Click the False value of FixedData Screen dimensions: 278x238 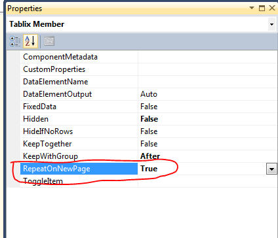[x=149, y=107]
